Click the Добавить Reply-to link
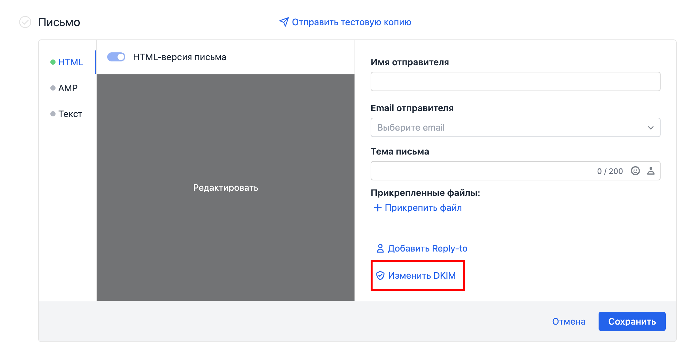The image size is (678, 344). [x=427, y=248]
